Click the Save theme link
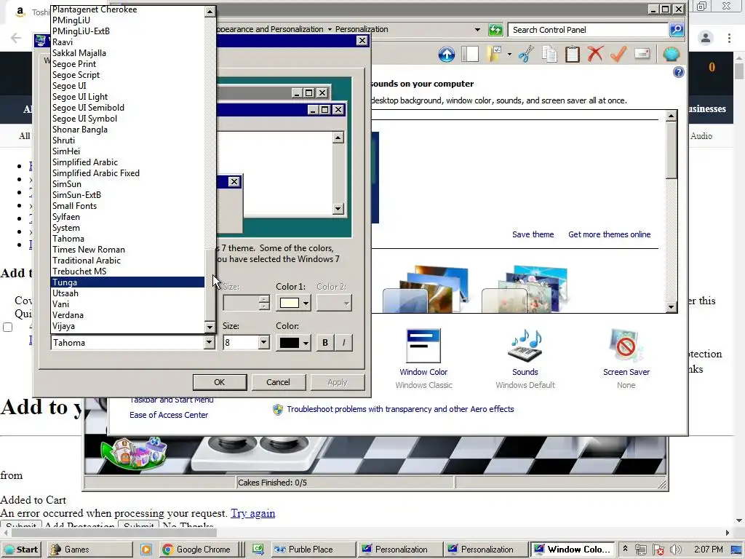 (533, 234)
